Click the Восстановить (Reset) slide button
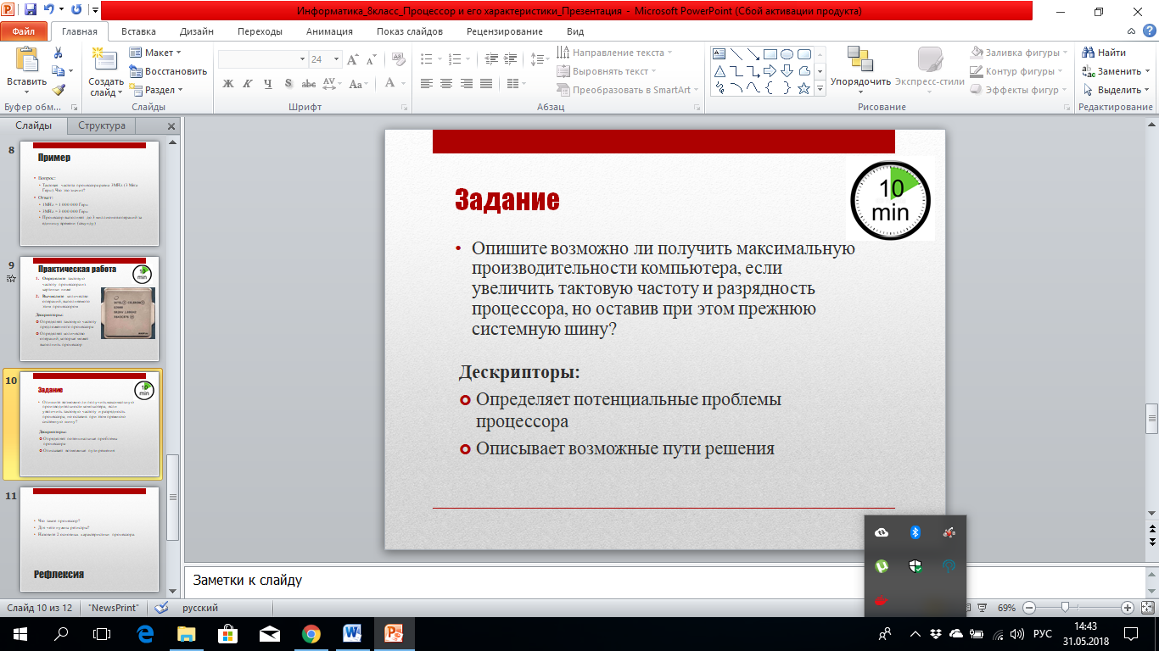This screenshot has height=651, width=1159. pos(168,71)
